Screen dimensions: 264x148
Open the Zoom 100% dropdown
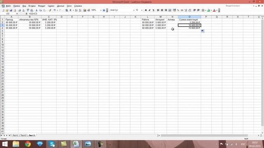coord(101,10)
